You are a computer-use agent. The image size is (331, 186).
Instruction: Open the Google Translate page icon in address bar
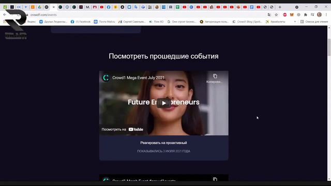click(x=269, y=15)
